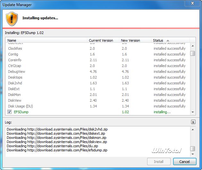The width and height of the screenshot is (202, 170).
Task: Select the DiskView row
Action: point(98,100)
